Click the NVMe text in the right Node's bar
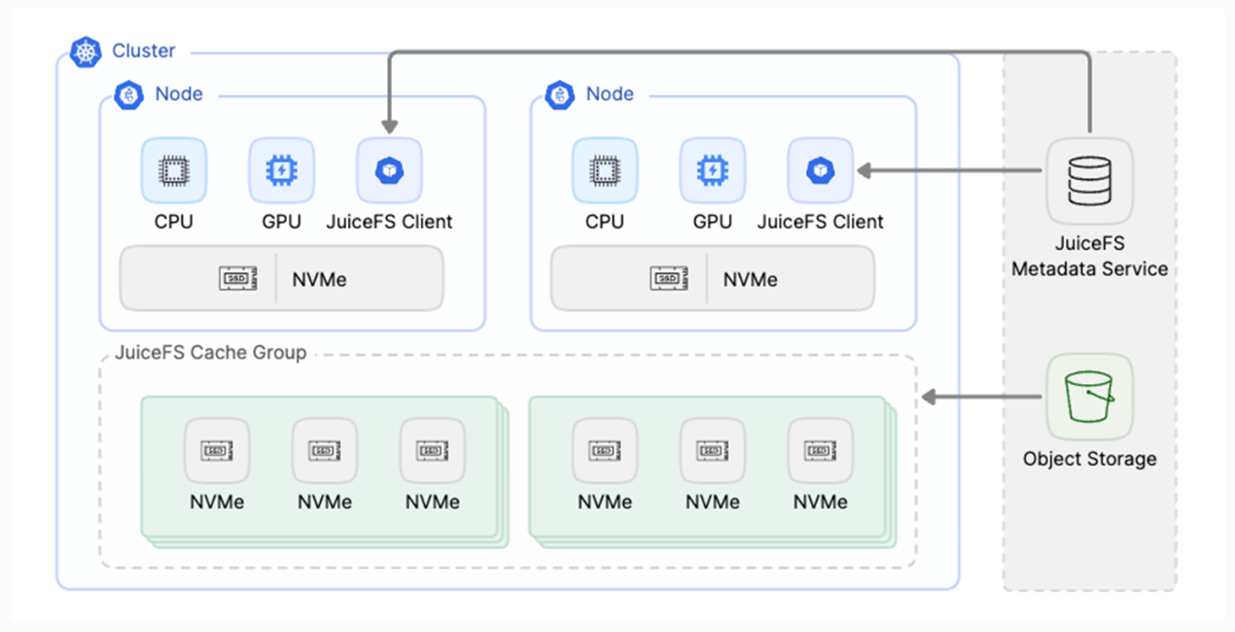1235x632 pixels. pyautogui.click(x=750, y=280)
